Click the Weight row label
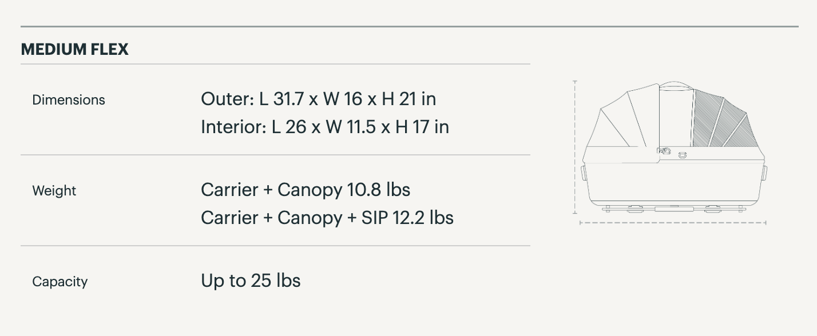 pos(54,191)
